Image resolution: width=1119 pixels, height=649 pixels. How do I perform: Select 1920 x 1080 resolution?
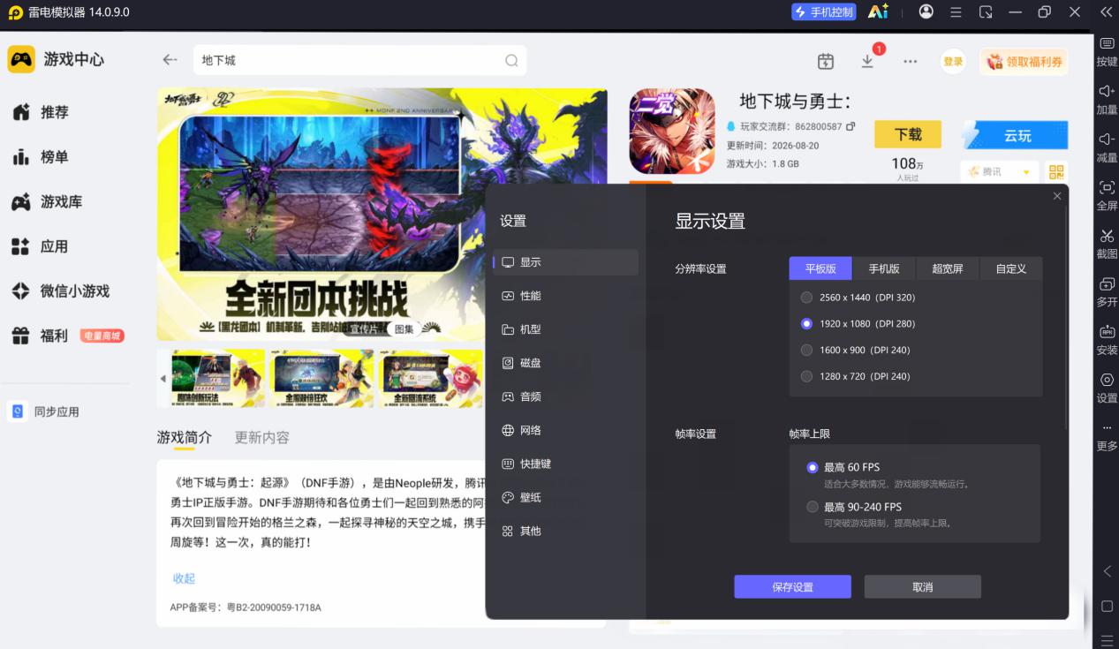[x=806, y=324]
